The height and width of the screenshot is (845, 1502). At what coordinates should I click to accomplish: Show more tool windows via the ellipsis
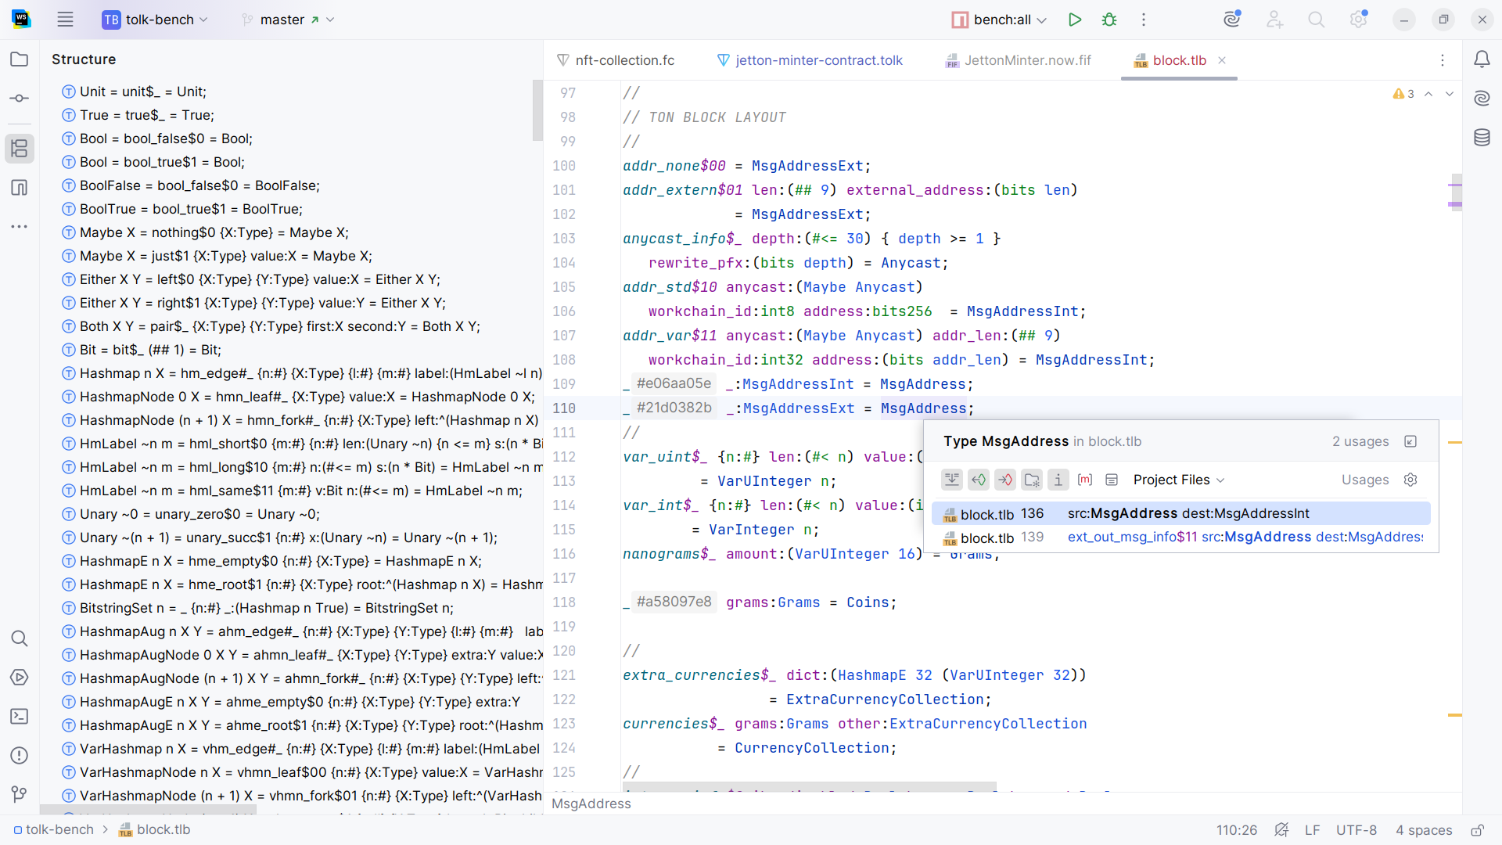coord(20,227)
